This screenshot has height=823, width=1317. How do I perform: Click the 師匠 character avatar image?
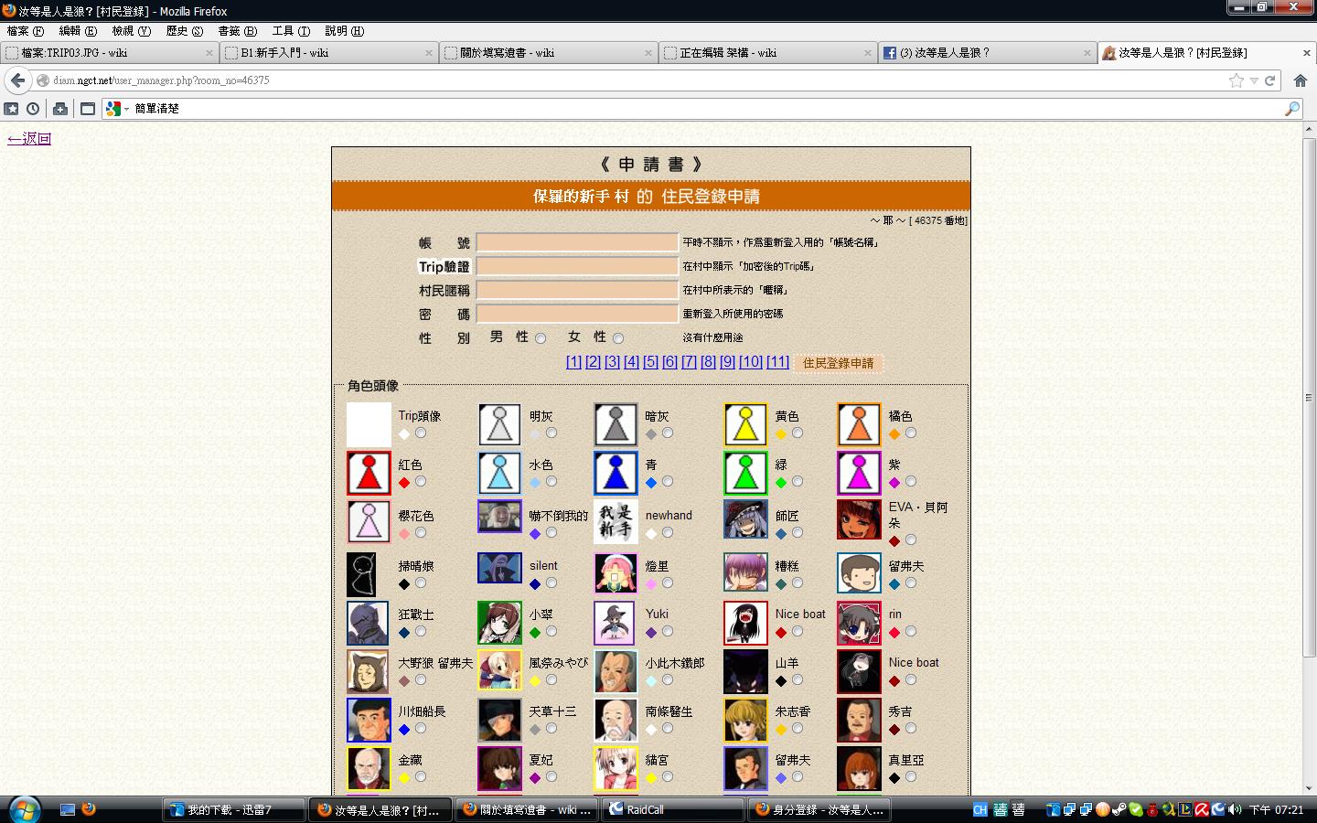click(x=745, y=519)
